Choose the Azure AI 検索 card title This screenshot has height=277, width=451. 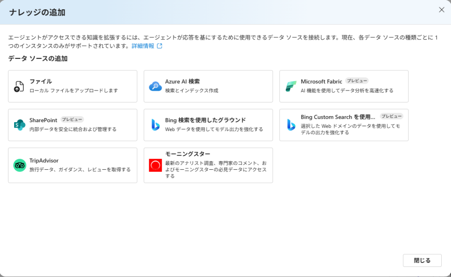point(182,81)
